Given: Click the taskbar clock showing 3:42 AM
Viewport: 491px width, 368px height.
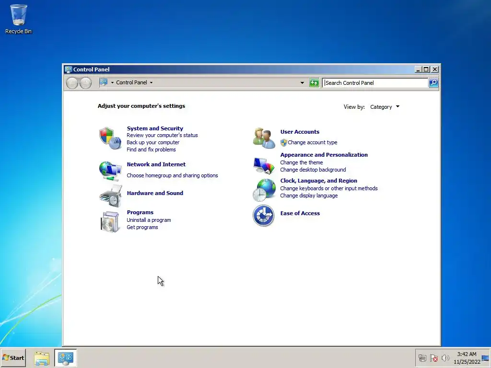Looking at the screenshot, I should 467,358.
